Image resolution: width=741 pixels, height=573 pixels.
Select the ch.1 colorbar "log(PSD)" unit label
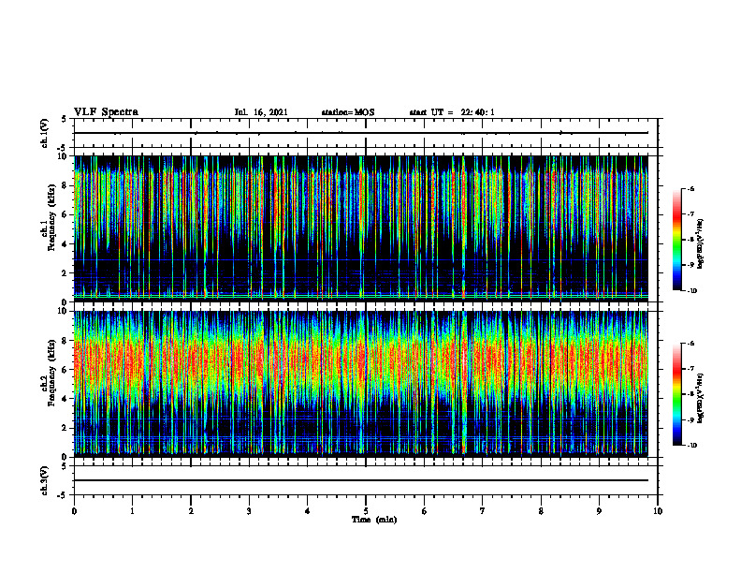click(x=701, y=244)
